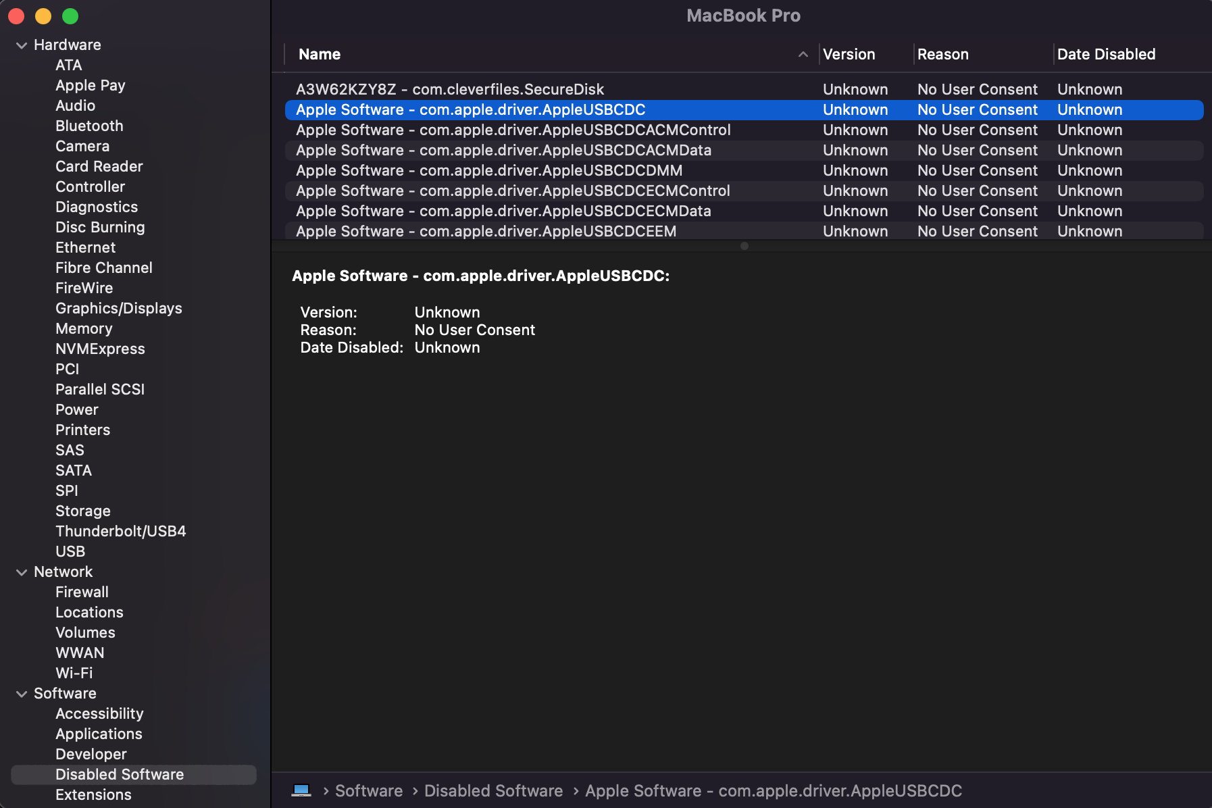The image size is (1212, 808).
Task: Select SAS in the sidebar
Action: point(70,451)
